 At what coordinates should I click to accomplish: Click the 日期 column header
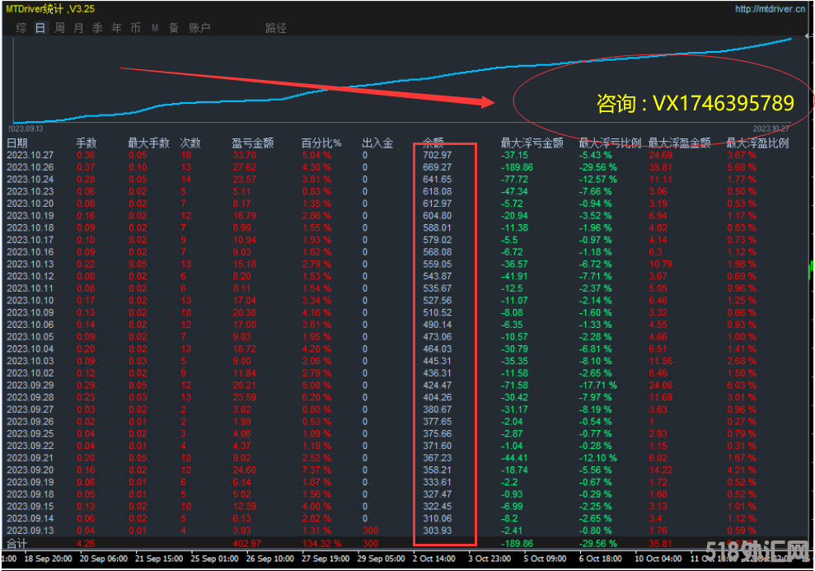[17, 143]
